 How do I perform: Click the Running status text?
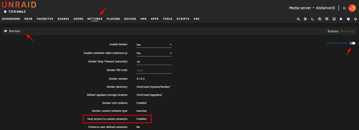click(x=347, y=31)
